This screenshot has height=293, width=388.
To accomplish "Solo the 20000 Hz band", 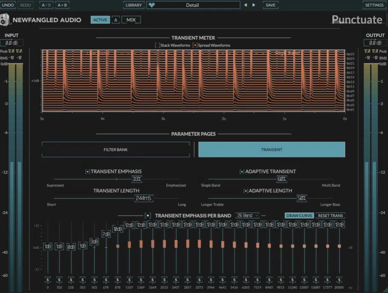I will pos(339,280).
